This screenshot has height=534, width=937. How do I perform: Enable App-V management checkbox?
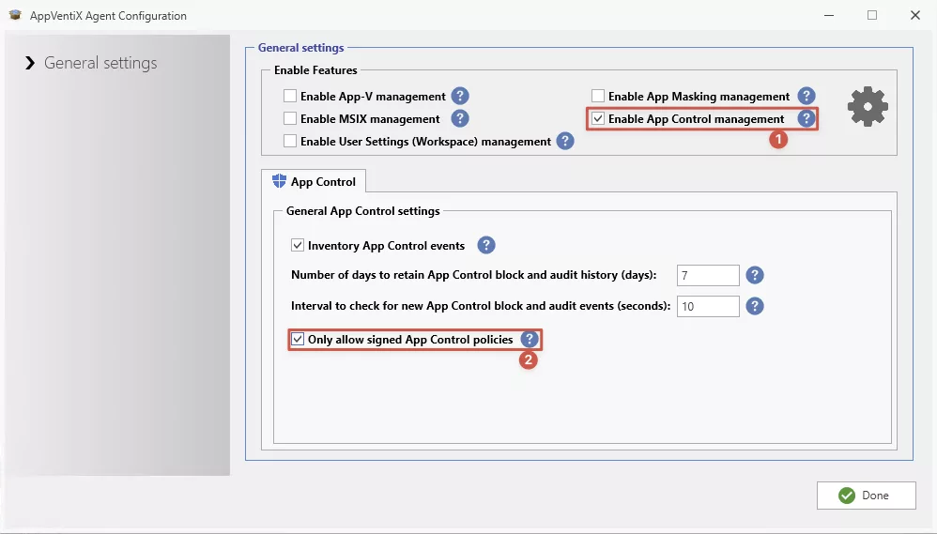(x=290, y=96)
